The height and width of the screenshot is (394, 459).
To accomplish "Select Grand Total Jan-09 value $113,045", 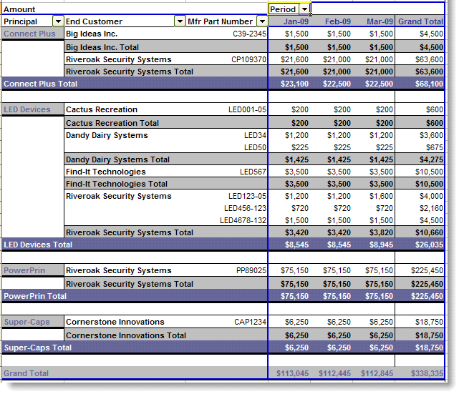I will tap(292, 373).
